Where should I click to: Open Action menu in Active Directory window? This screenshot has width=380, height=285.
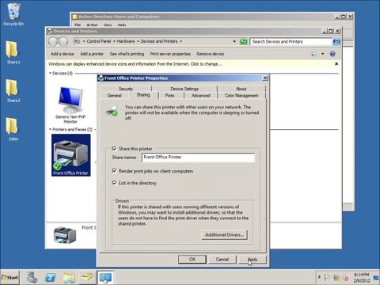92,25
